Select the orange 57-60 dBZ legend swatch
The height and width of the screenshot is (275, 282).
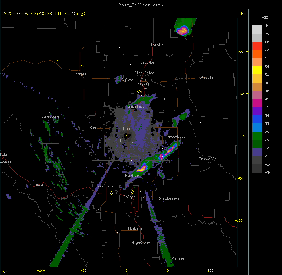point(257,54)
